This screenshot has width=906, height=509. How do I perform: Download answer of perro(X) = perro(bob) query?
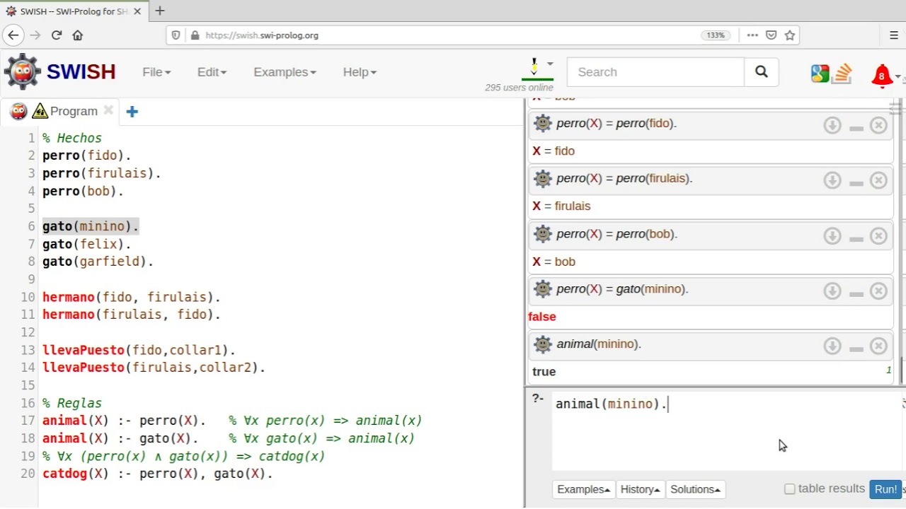coord(832,236)
